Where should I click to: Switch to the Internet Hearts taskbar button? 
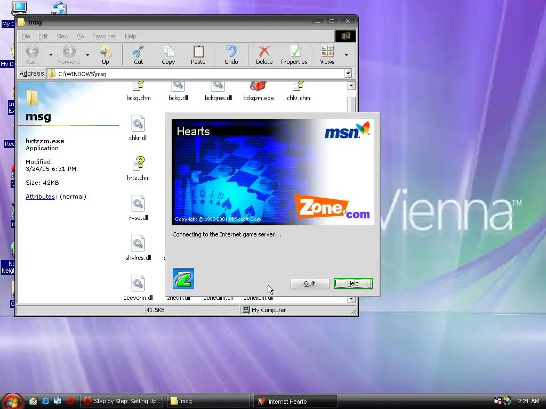295,401
